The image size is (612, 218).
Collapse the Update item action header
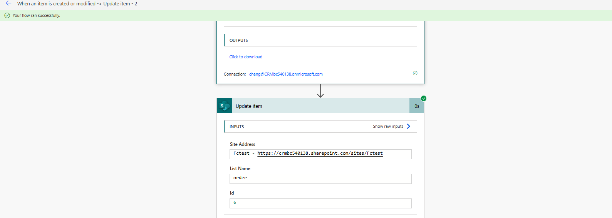pos(320,106)
